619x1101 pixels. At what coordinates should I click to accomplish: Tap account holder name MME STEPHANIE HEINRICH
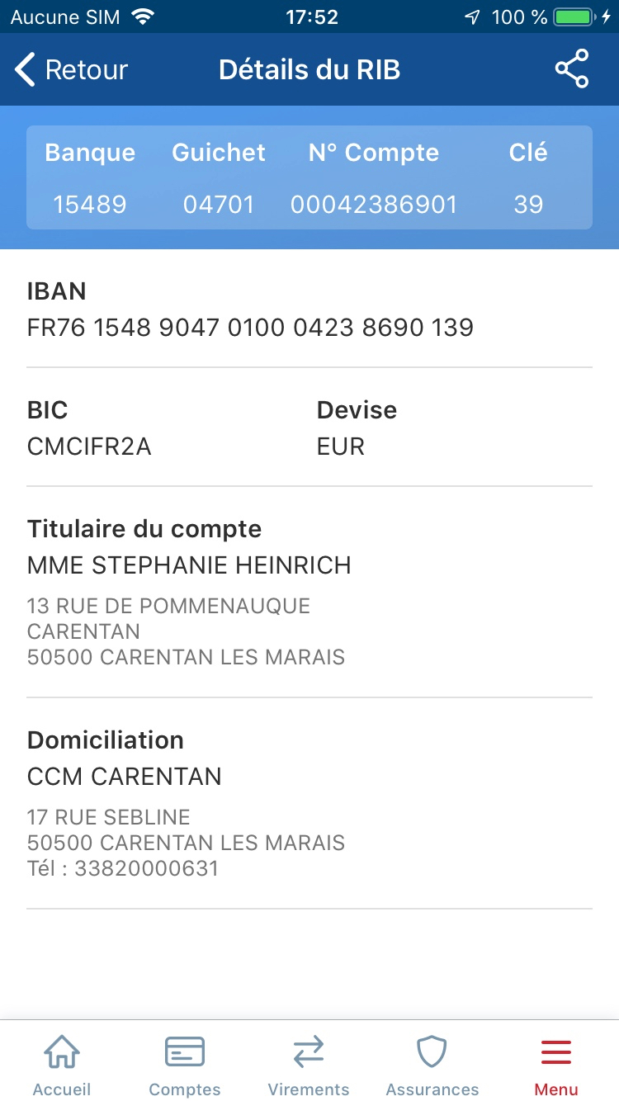coord(189,565)
